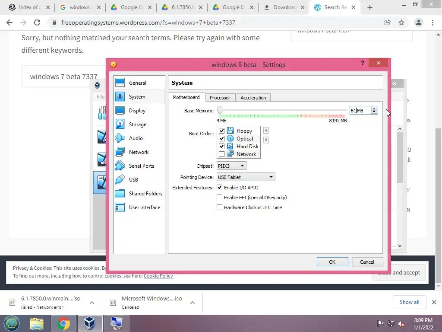442x332 pixels.
Task: Open the Chipset PIIX3 dropdown
Action: click(x=231, y=166)
